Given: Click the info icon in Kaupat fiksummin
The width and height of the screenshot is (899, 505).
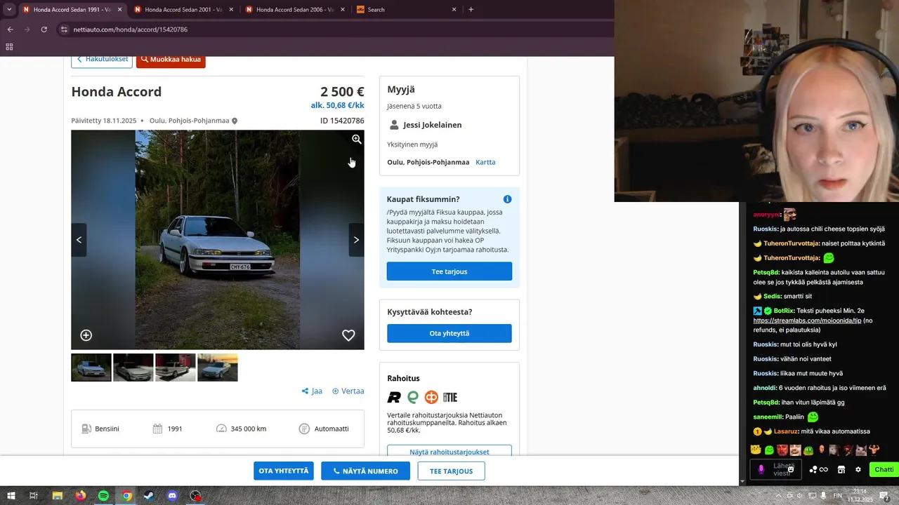Looking at the screenshot, I should 507,199.
